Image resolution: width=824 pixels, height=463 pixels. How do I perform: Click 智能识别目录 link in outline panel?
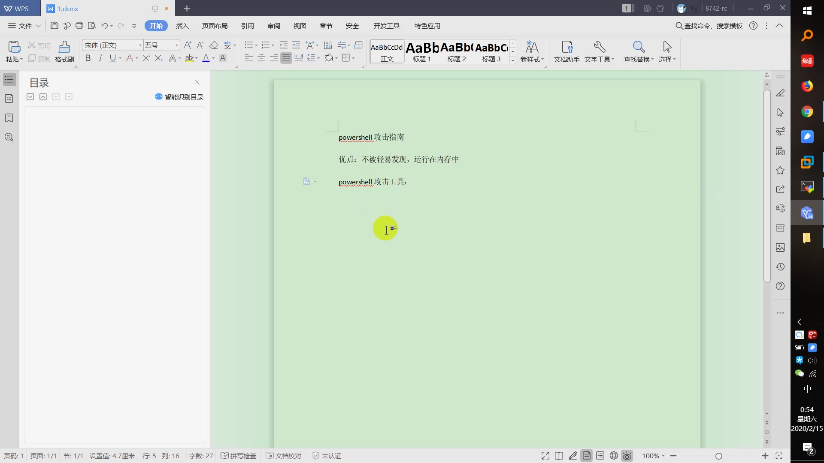179,97
